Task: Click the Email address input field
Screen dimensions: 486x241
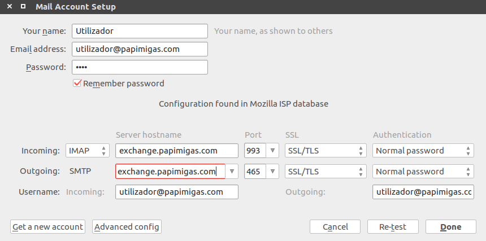Action: (140, 49)
